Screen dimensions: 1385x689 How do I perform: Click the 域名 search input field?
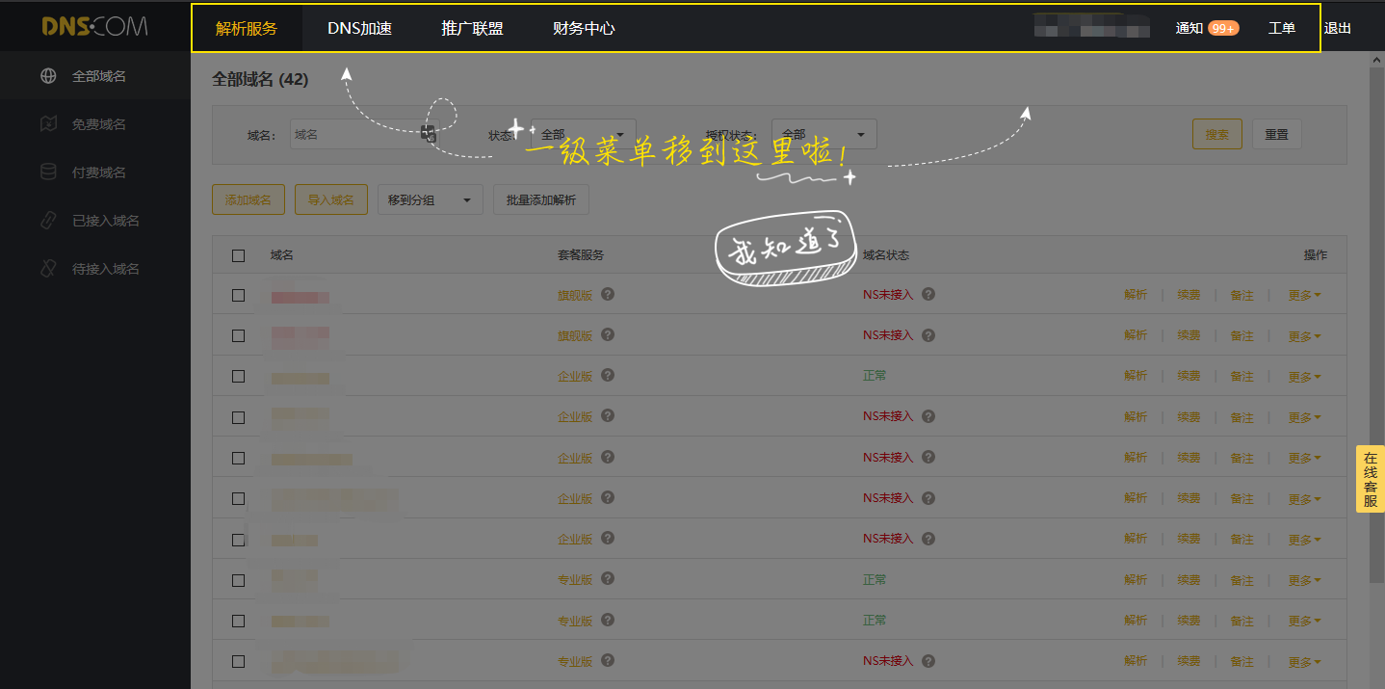[356, 135]
